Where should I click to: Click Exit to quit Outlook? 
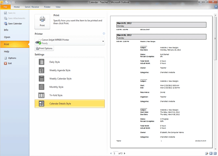tap(8, 63)
